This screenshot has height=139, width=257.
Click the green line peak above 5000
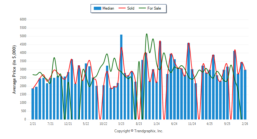pyautogui.click(x=146, y=34)
